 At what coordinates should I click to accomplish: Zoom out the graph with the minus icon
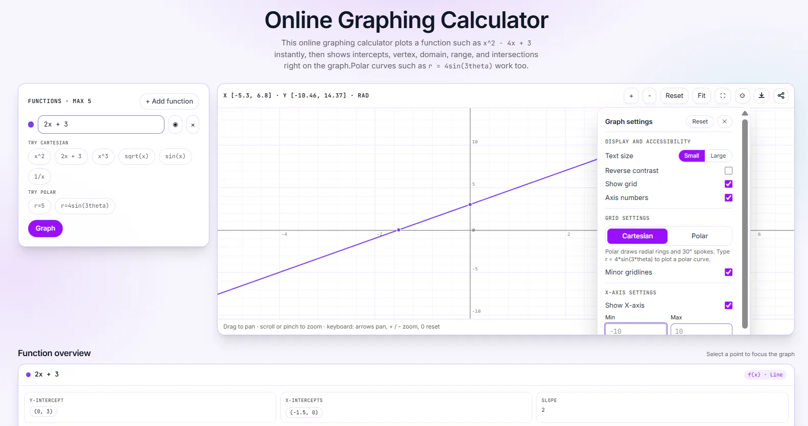(x=649, y=96)
